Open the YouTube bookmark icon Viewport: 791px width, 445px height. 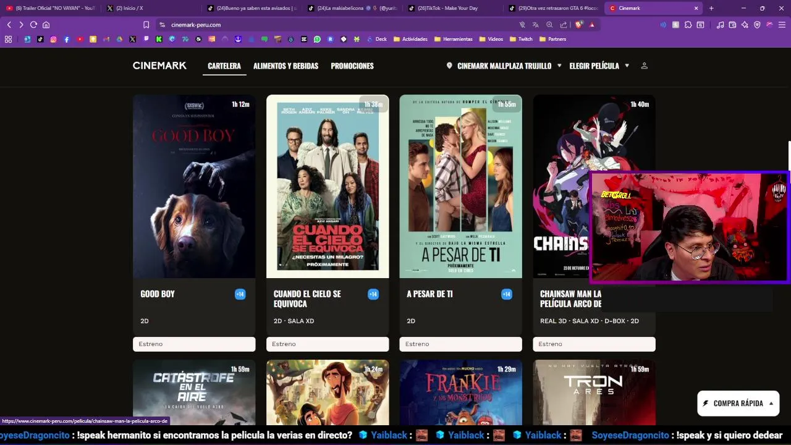click(x=80, y=39)
